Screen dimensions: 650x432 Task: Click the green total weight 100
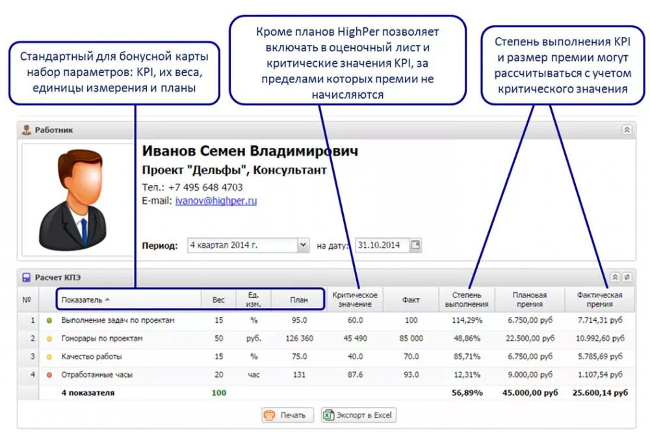click(219, 392)
